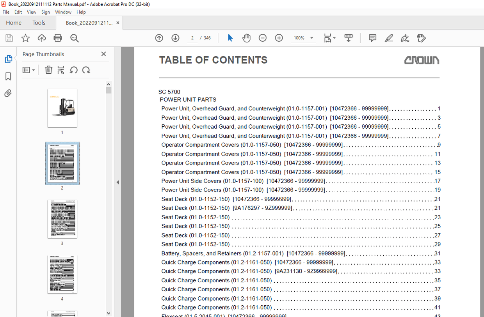The image size is (484, 317).
Task: Expand thumbnail options menu dropdown
Action: [x=29, y=70]
